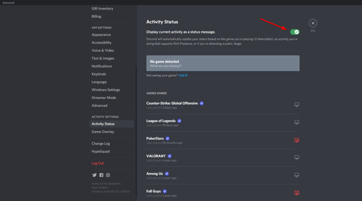Enable the disabled overlay for Fall Guys

coord(297,193)
